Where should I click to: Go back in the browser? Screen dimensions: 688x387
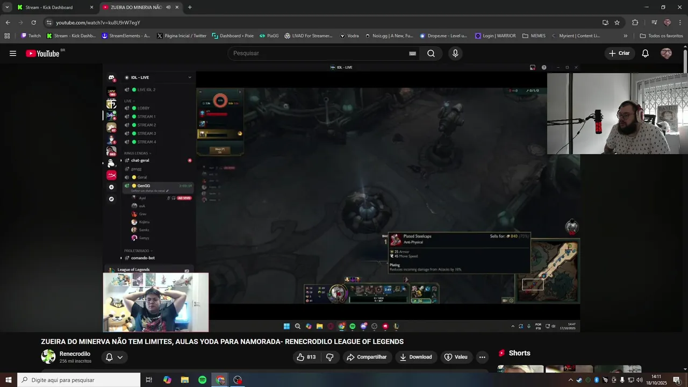coord(8,23)
